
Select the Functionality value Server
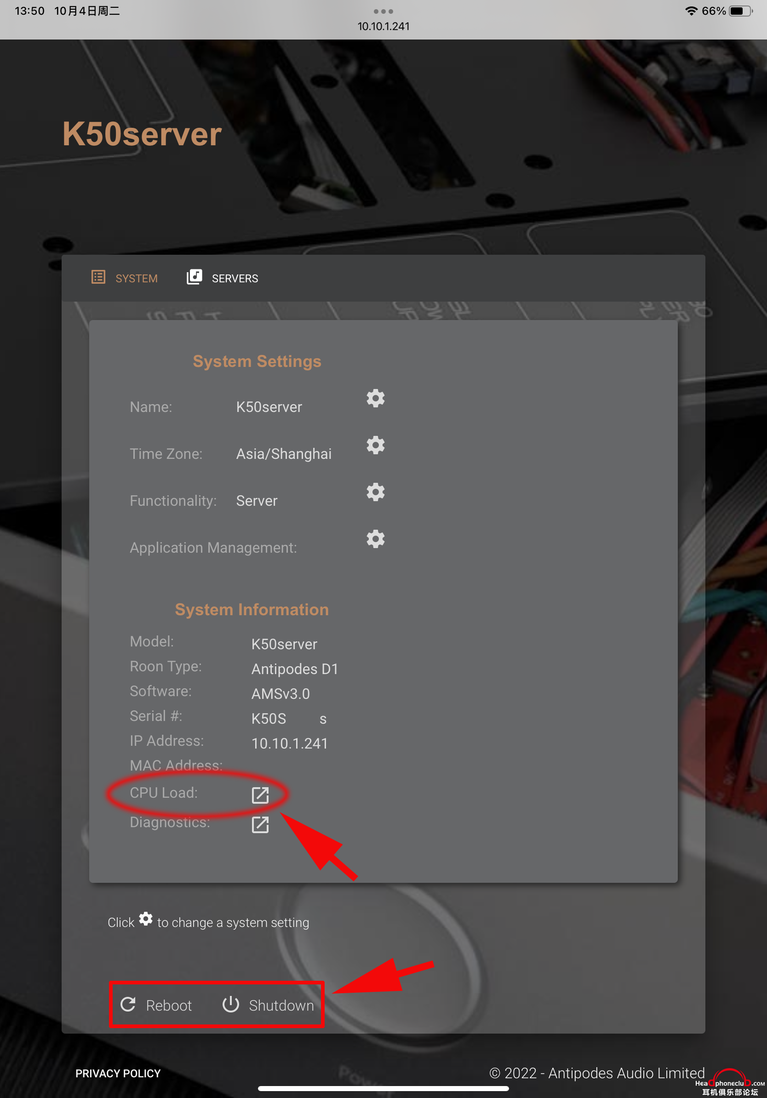pyautogui.click(x=257, y=501)
